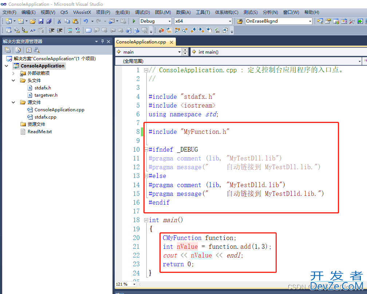Open the 生成(B) build menu
This screenshot has height=294, width=367.
coord(122,12)
